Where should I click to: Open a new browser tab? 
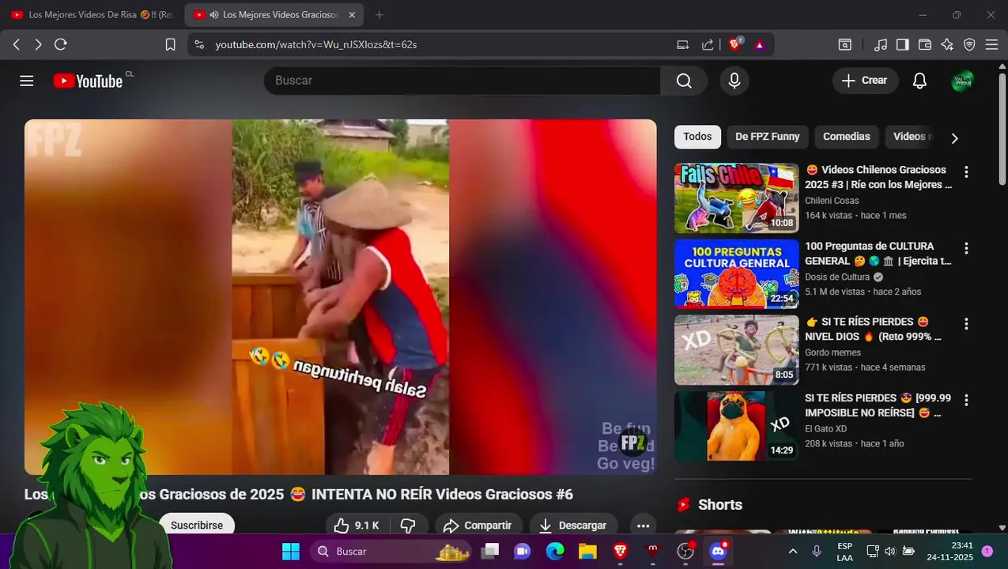point(379,14)
